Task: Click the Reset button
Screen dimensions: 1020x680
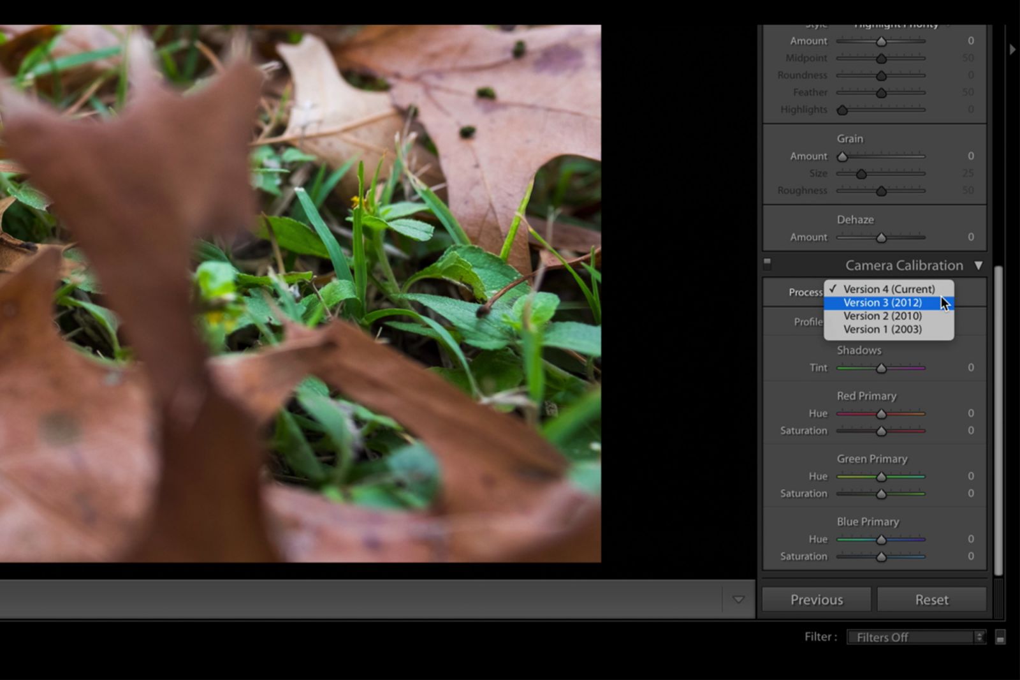Action: [932, 599]
